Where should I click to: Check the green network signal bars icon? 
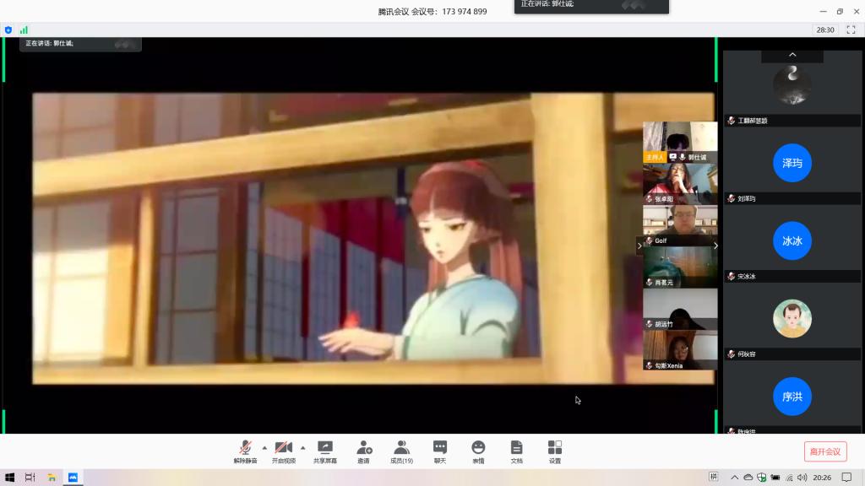[x=24, y=30]
